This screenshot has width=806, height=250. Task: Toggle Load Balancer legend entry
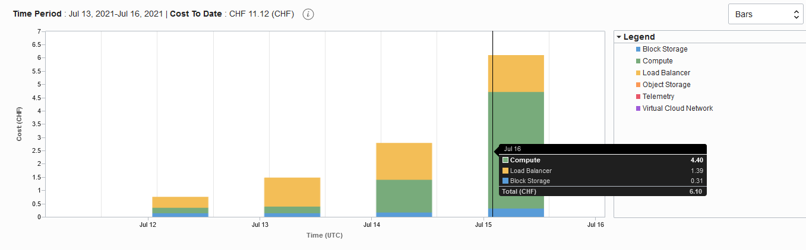tap(666, 73)
